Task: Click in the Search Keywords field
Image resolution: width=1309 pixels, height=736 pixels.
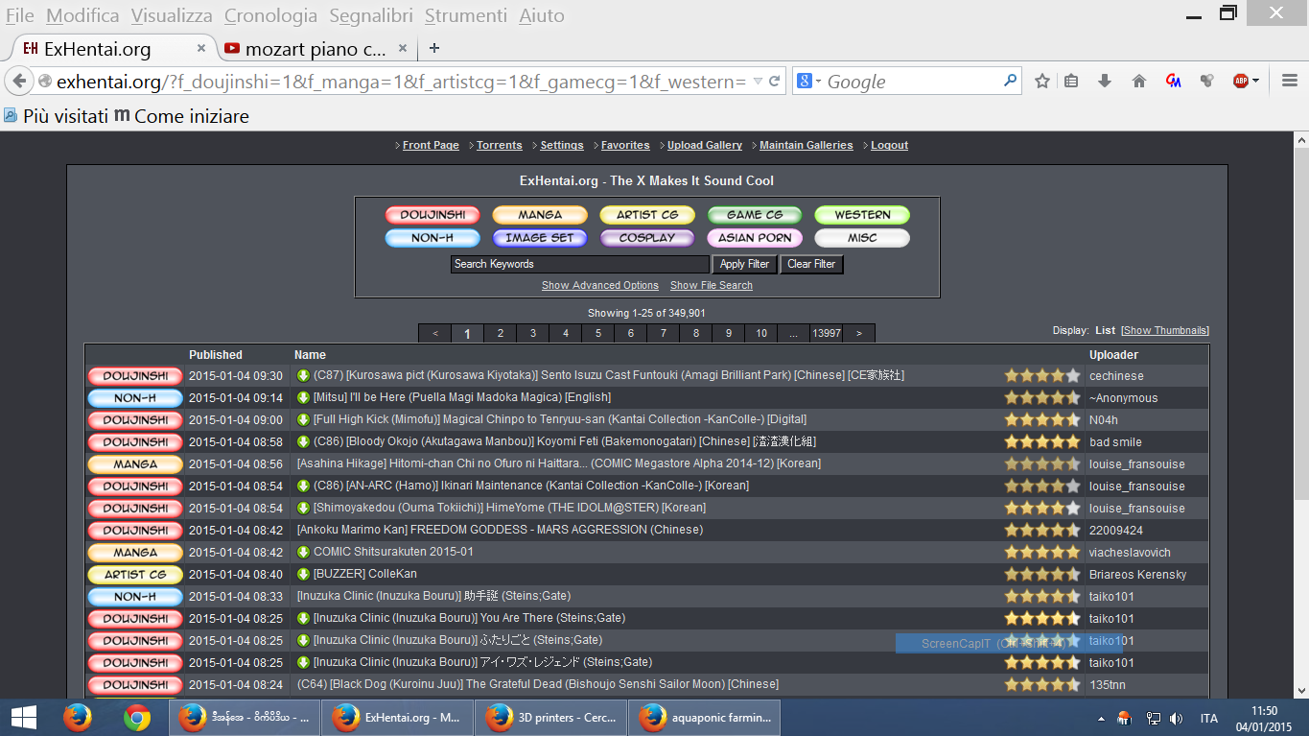Action: (x=579, y=264)
